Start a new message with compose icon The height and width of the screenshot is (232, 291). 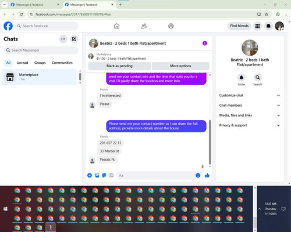pos(74,39)
